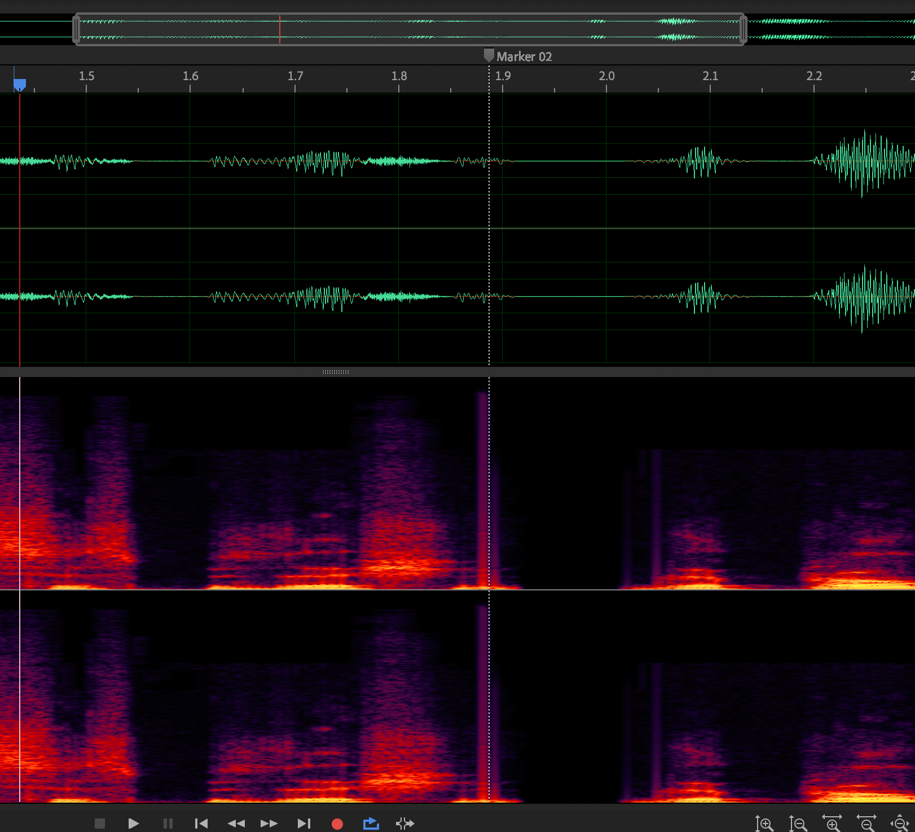This screenshot has height=832, width=915.
Task: Click the blue playhead handle on the ruler
Action: [20, 84]
